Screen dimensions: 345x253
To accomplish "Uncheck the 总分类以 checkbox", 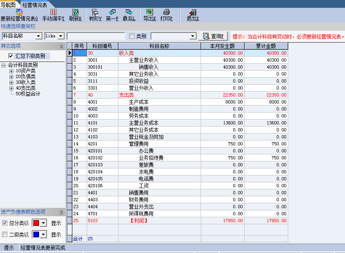I will coord(5,223).
